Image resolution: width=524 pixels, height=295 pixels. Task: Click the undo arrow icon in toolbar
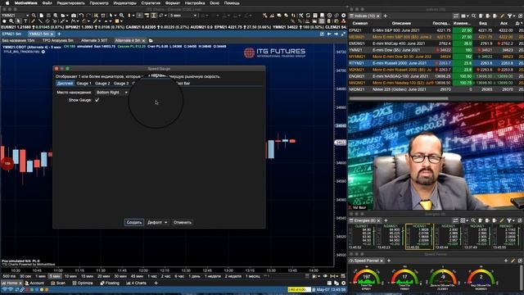click(81, 16)
